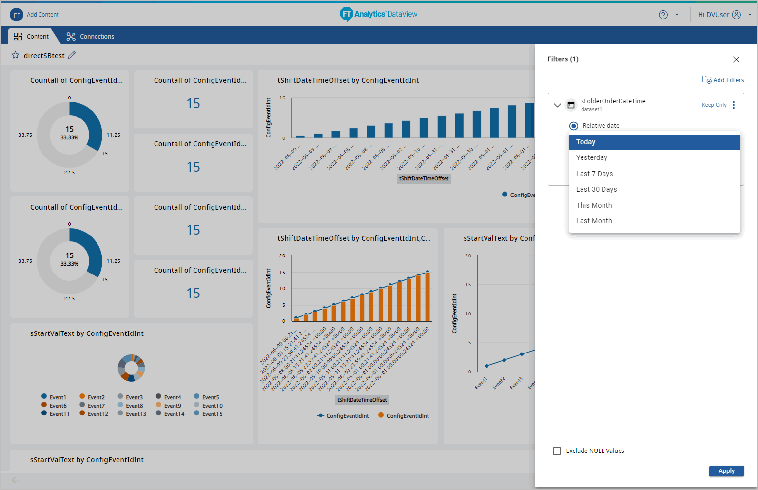Edit directSBtest name via pencil icon
This screenshot has height=490, width=758.
pyautogui.click(x=72, y=55)
